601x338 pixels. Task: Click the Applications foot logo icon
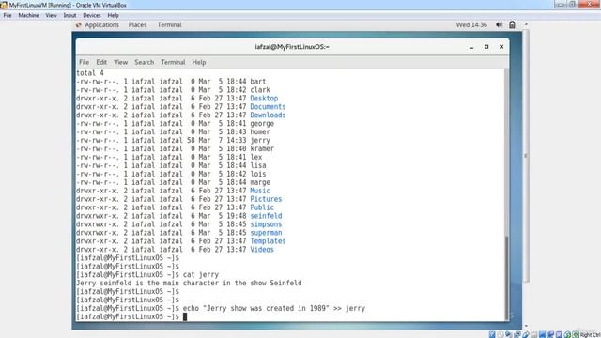79,25
